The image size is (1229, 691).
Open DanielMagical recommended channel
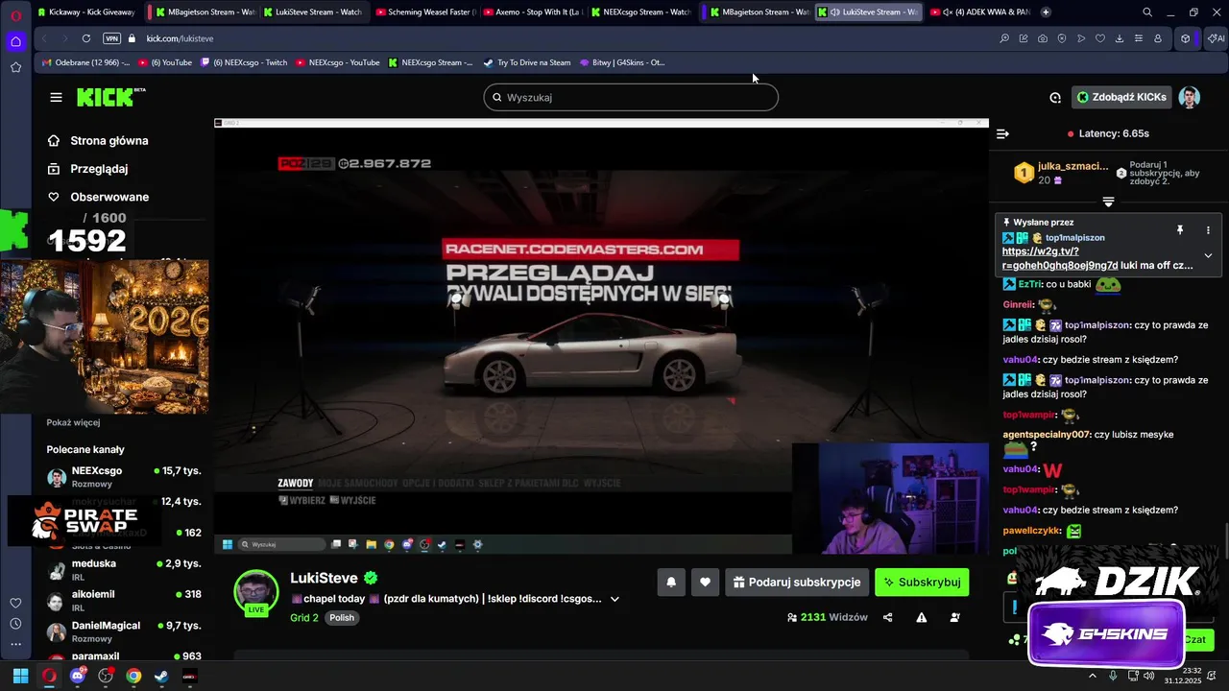(123, 631)
